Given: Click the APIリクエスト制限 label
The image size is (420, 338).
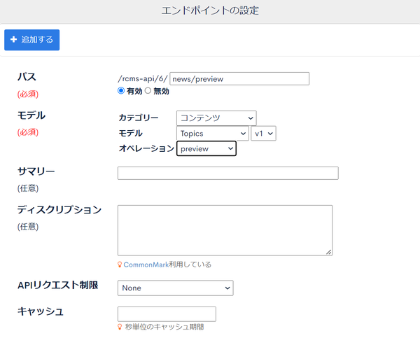Looking at the screenshot, I should point(58,286).
